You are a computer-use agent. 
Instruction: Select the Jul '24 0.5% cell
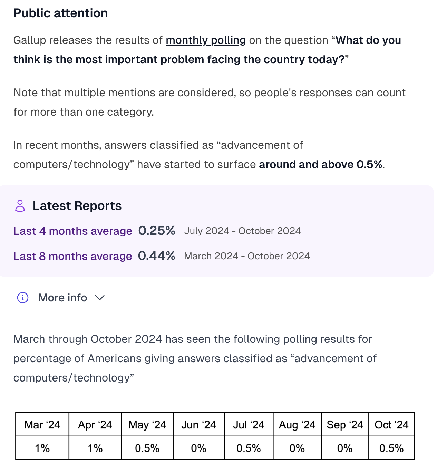249,448
